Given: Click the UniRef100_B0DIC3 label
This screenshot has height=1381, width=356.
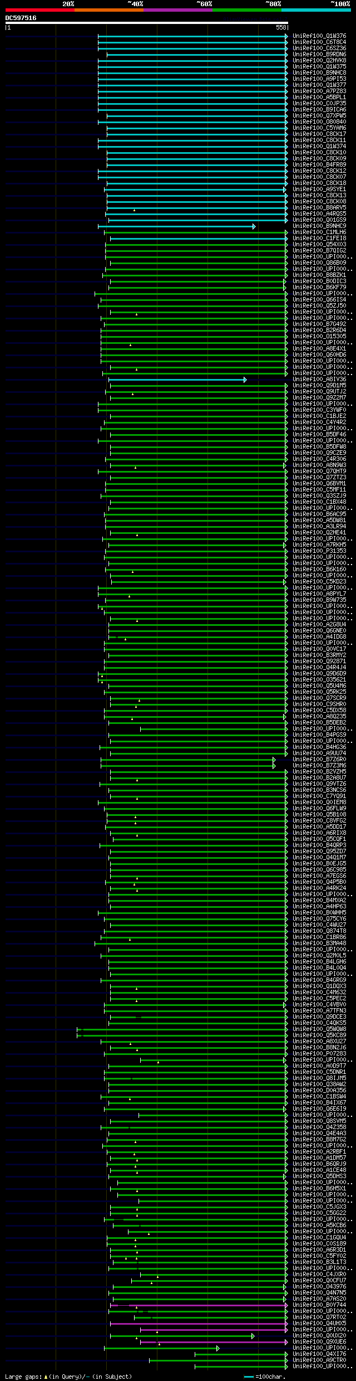Looking at the screenshot, I should pos(319,281).
